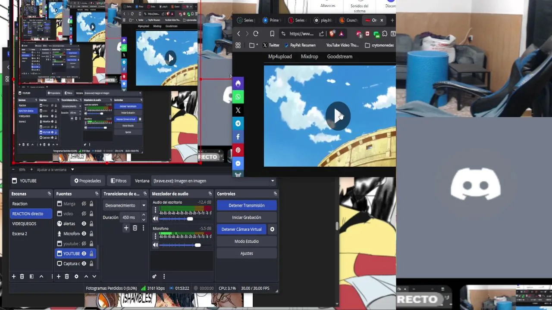Move scene up in Escenas toolbar

coord(41,276)
